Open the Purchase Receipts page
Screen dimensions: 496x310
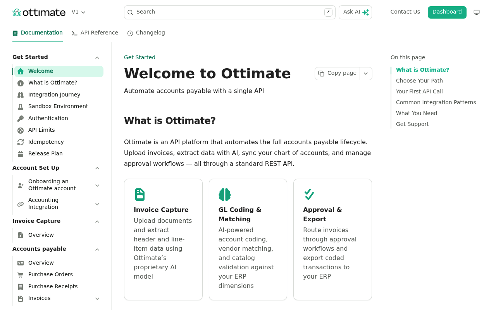[x=59, y=287]
